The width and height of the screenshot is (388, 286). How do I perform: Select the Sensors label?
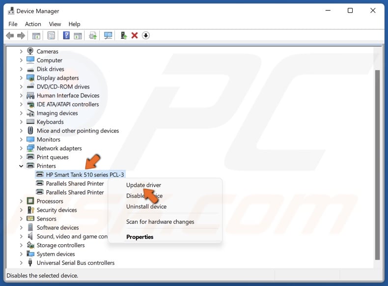pos(47,219)
